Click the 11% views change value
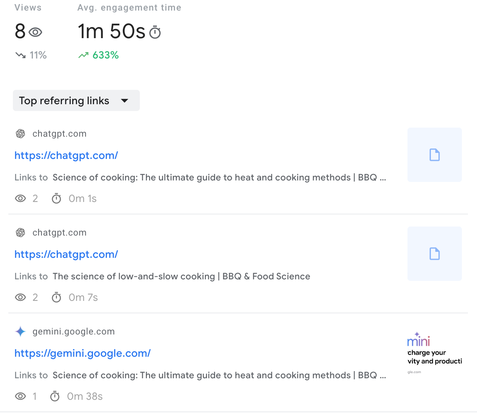 tap(38, 55)
